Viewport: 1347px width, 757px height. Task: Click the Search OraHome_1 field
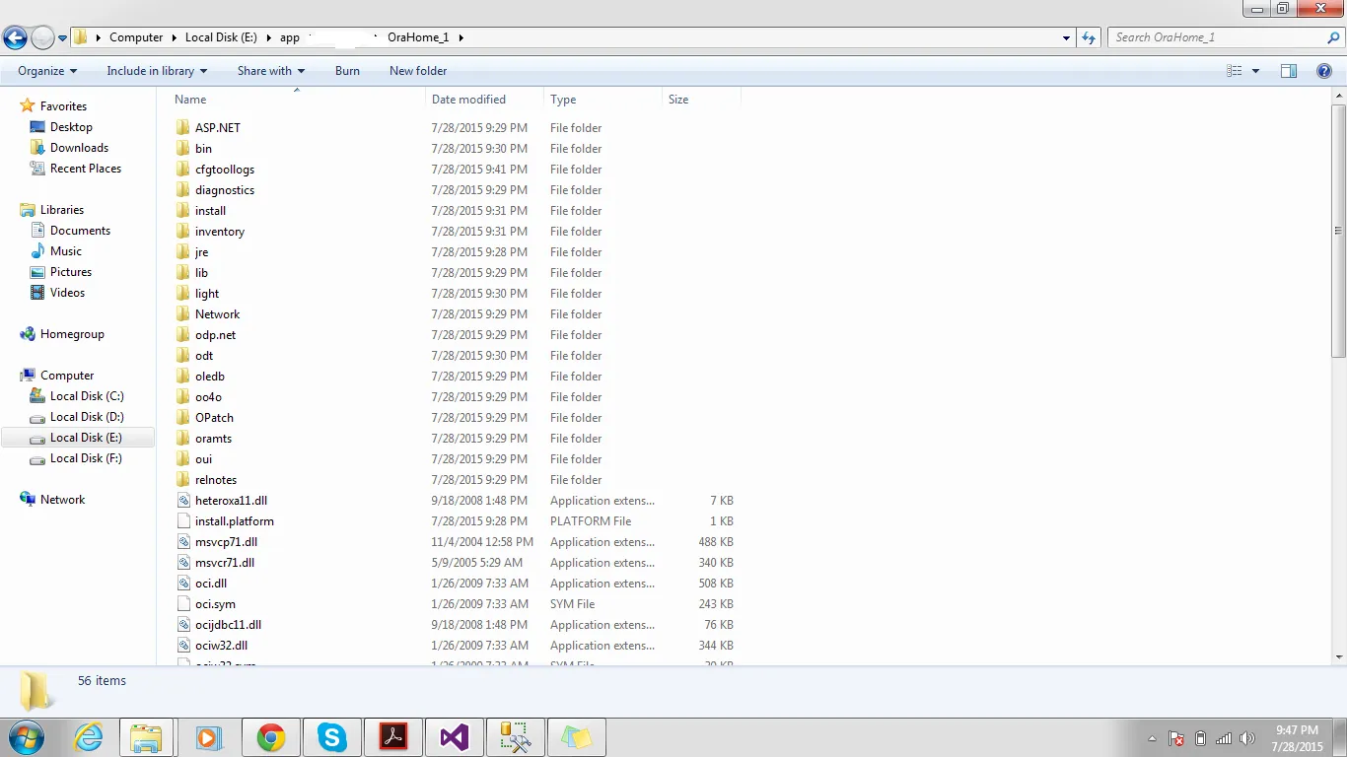pyautogui.click(x=1219, y=37)
